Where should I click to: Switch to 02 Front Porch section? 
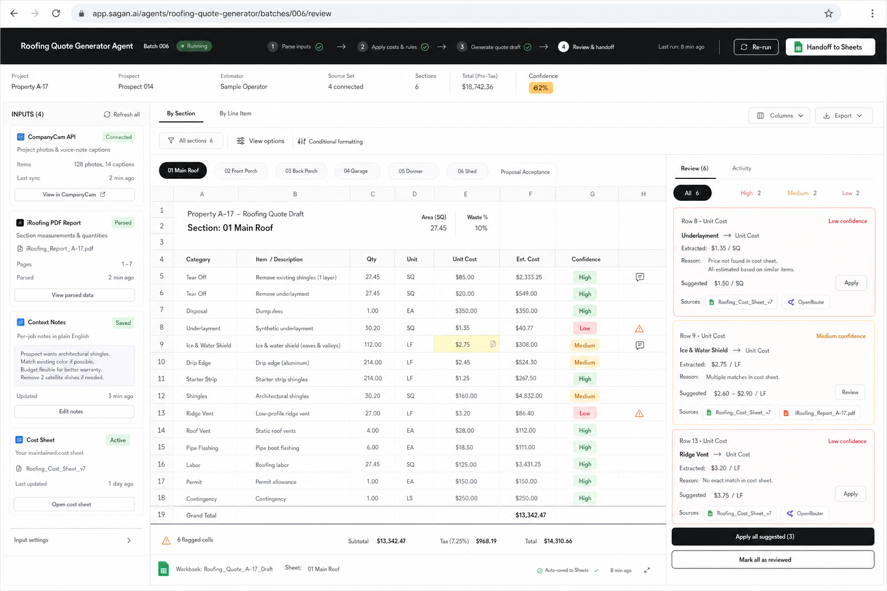coord(241,171)
